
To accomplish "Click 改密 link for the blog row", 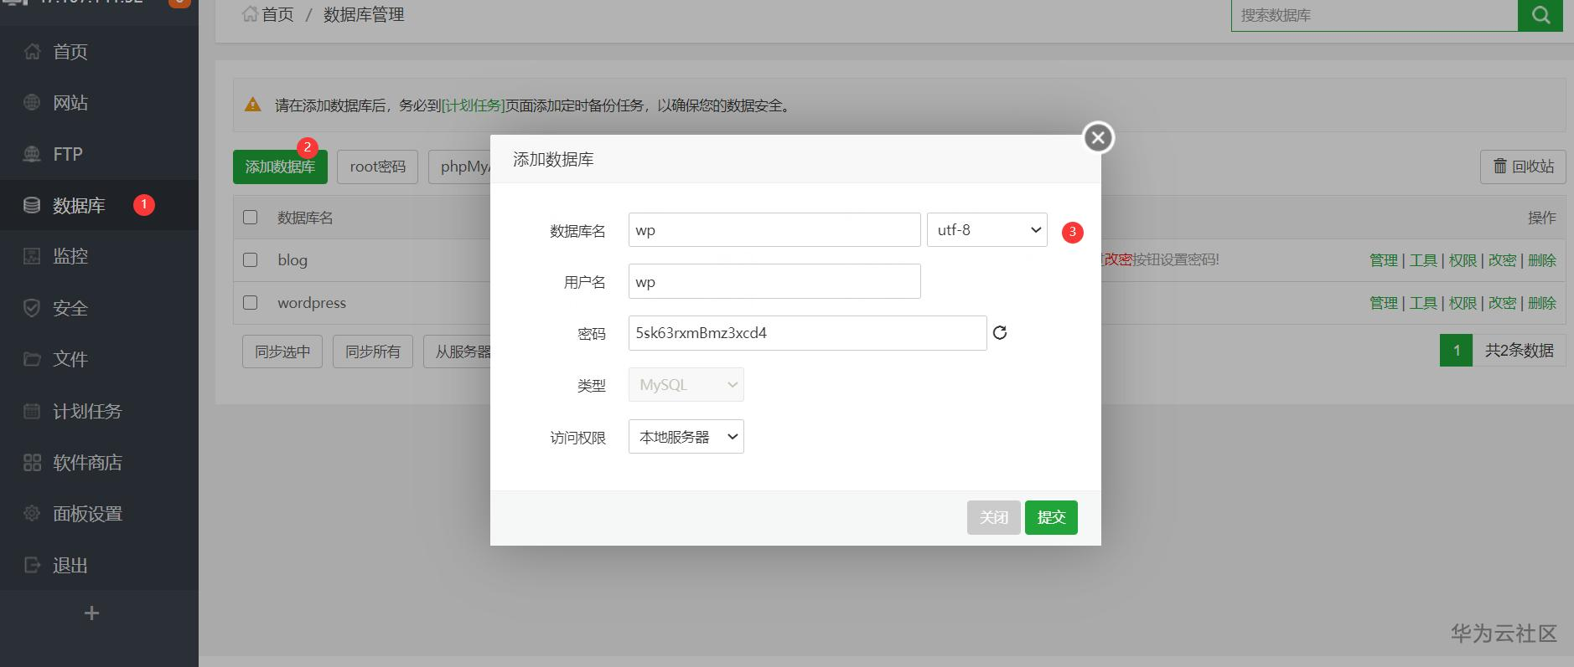I will [x=1502, y=260].
